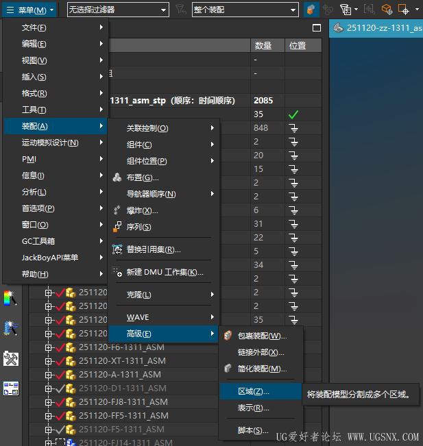Viewport: 423px width, 446px height.
Task: Toggle red checkmark of 251120-A-1311_ASM
Action: click(60, 375)
